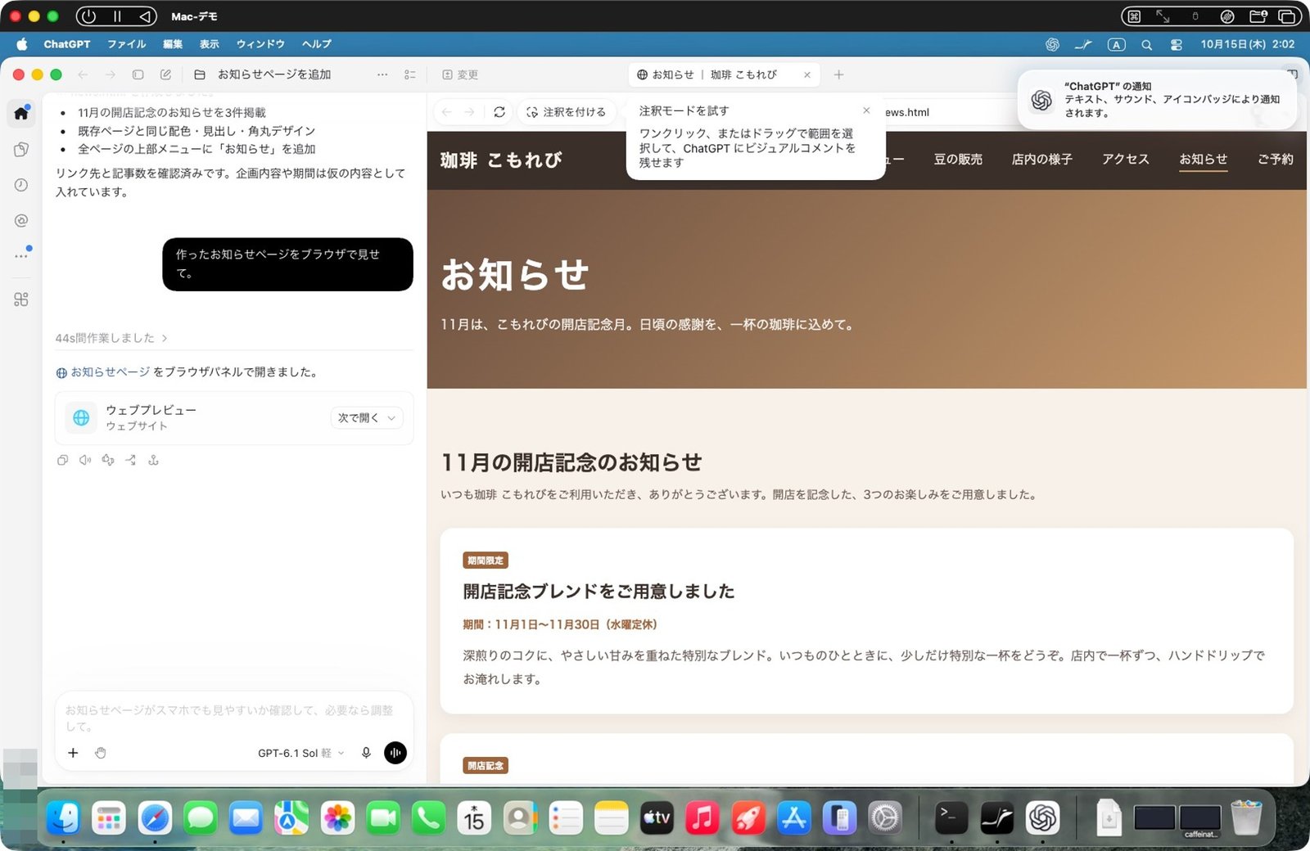The image size is (1310, 851).
Task: Click the 開店記念ブレンドをご用意しました heading
Action: tap(599, 592)
